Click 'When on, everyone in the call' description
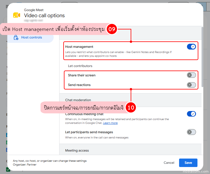Image resolution: width=210 pixels, height=174 pixels. pyautogui.click(x=97, y=138)
